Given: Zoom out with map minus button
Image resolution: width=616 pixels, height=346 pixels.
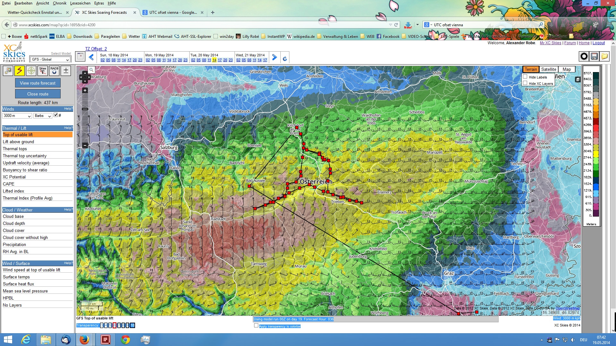Looking at the screenshot, I should [85, 145].
